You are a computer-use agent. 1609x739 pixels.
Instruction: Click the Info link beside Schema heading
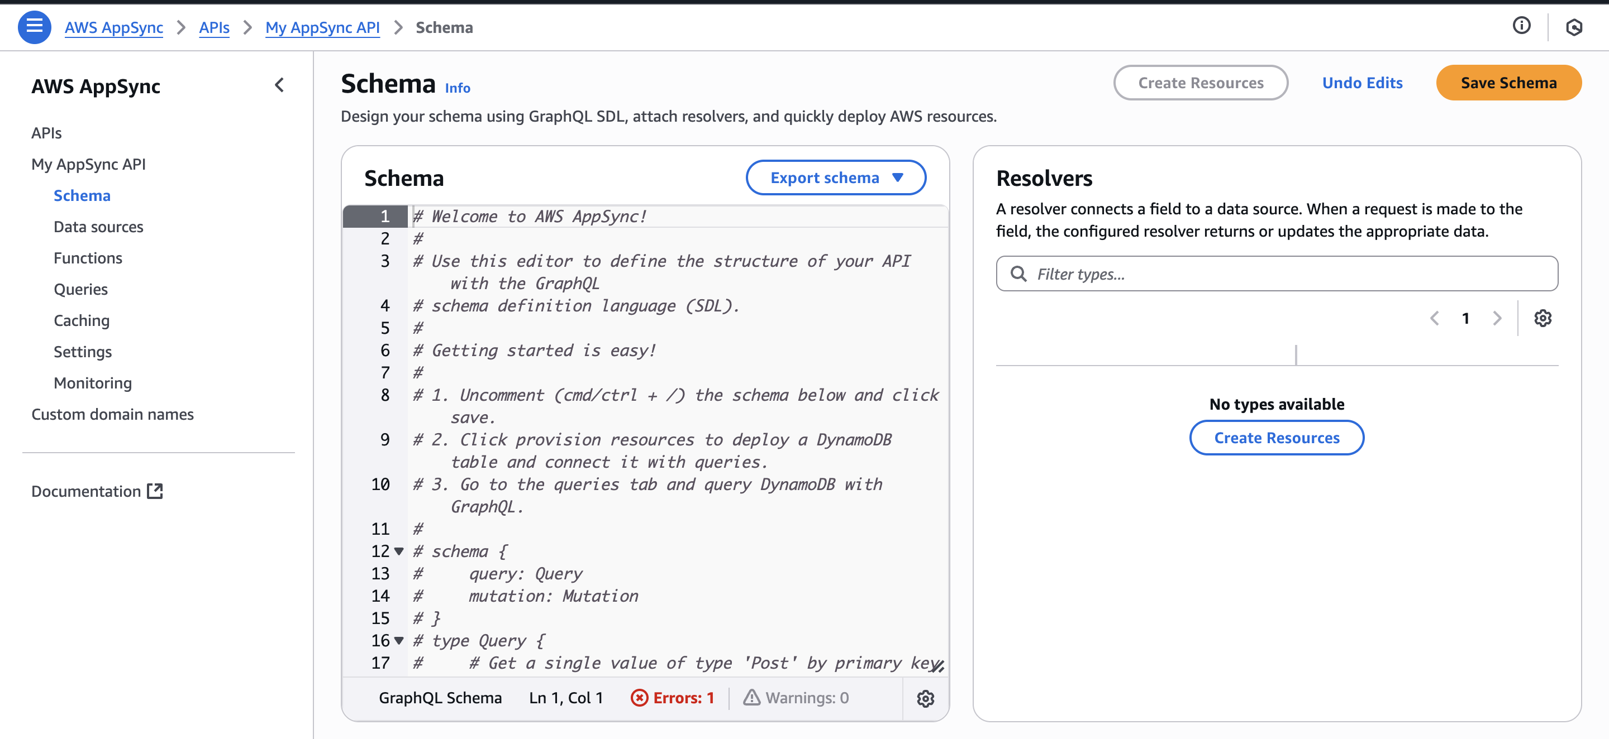[x=457, y=88]
